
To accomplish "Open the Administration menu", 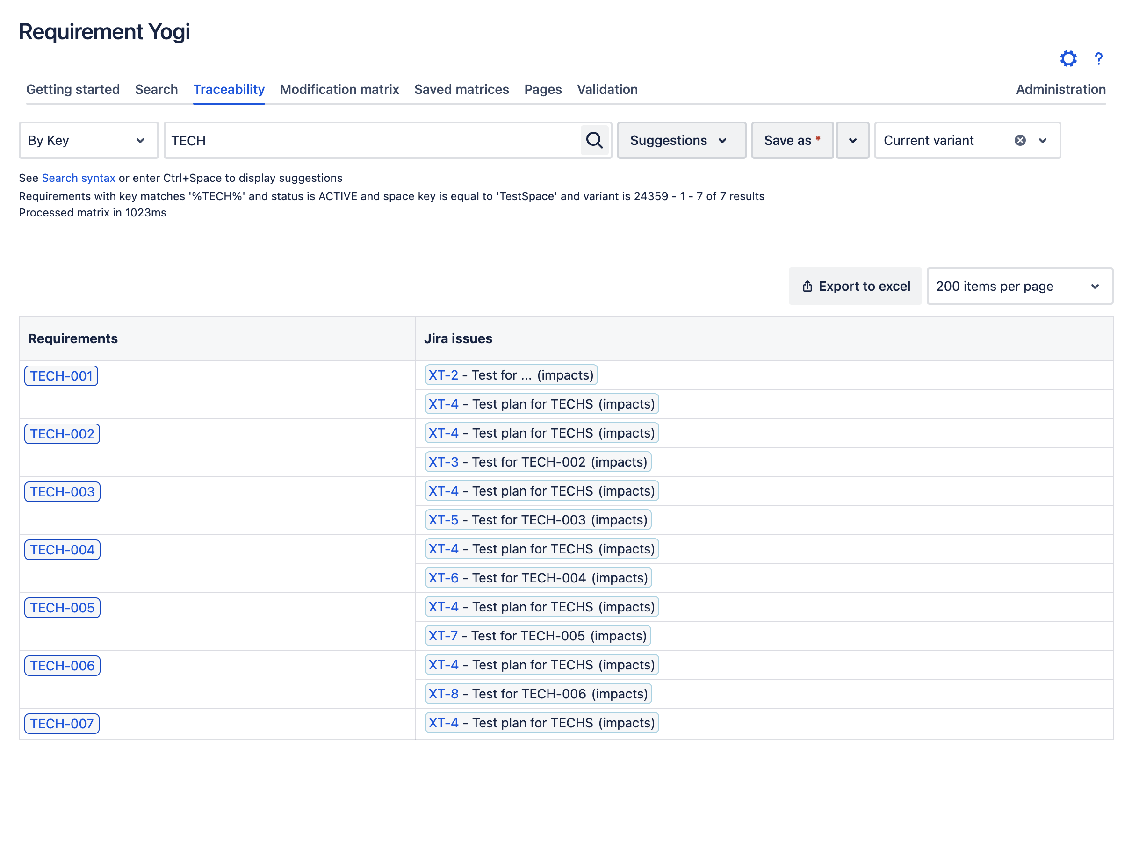I will click(1061, 90).
